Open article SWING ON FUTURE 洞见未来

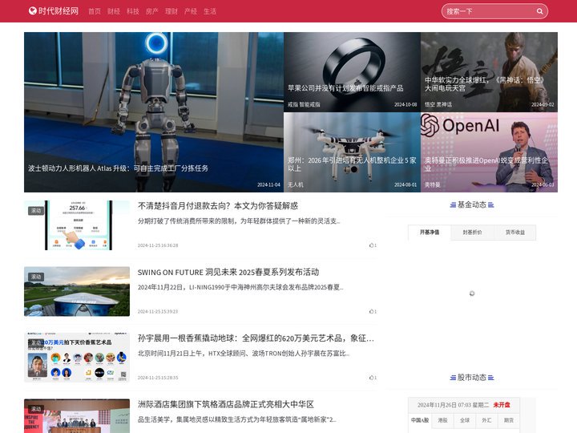(x=228, y=272)
